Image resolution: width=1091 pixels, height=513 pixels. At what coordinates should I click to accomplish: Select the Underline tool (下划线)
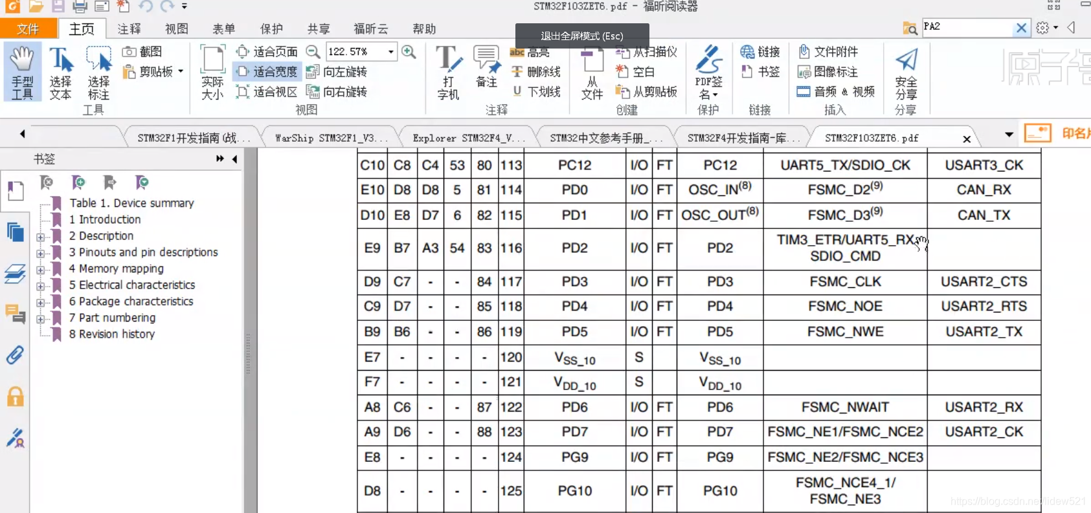coord(536,92)
